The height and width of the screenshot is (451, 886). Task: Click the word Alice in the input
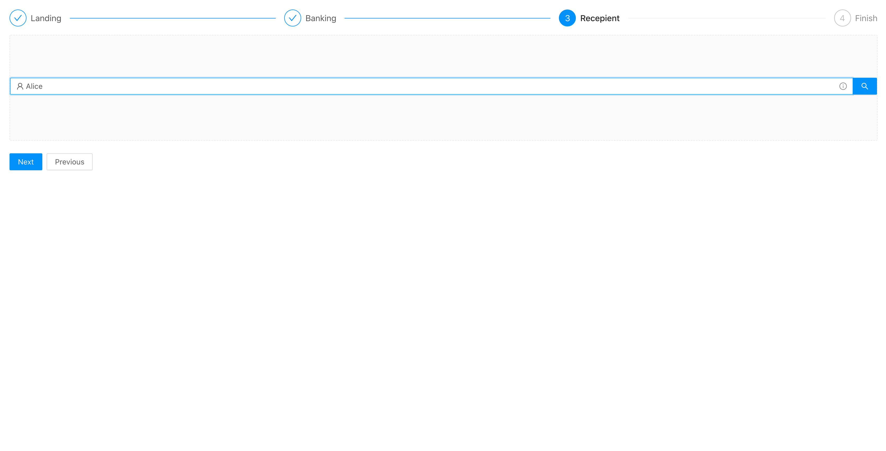[x=34, y=86]
